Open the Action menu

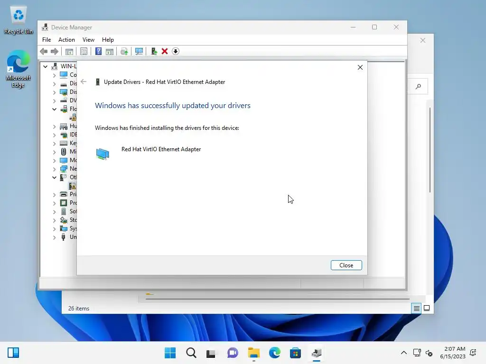click(66, 40)
